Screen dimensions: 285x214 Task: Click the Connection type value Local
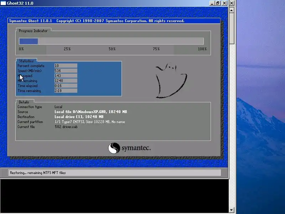[x=58, y=107]
